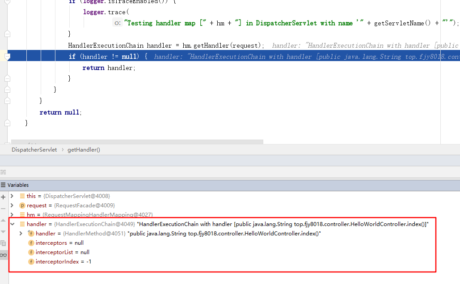The image size is (460, 284).
Task: Expand the 'this' DispatcherServlet variable
Action: [x=12, y=196]
